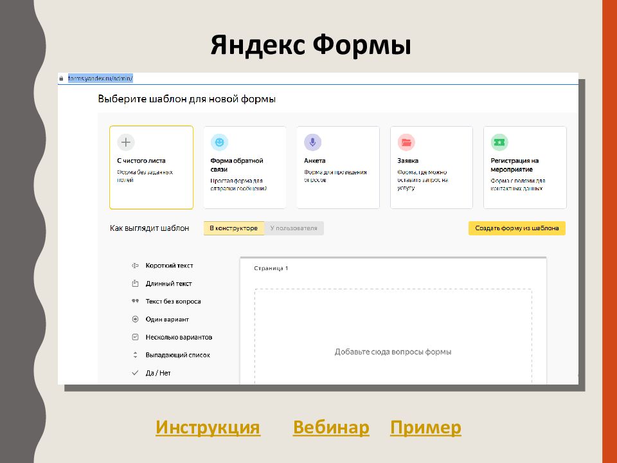The image size is (617, 463).
Task: Click the red folder icon of Заявка template
Action: click(406, 142)
